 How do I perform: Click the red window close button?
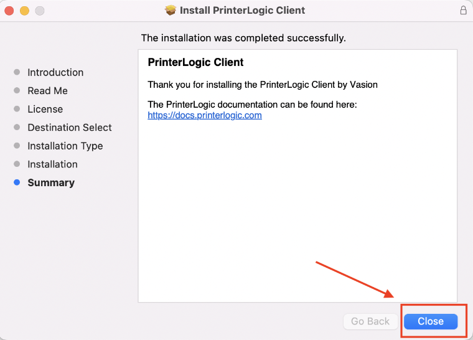coord(10,11)
